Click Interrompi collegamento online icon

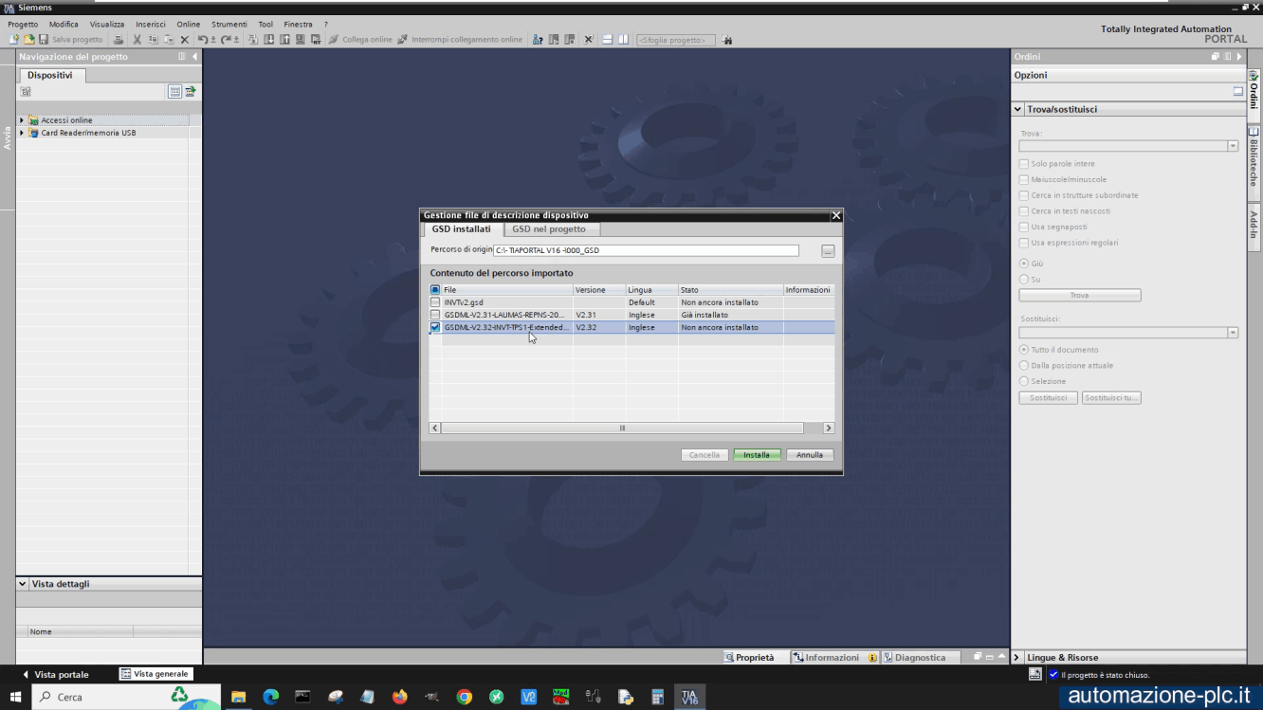[403, 40]
